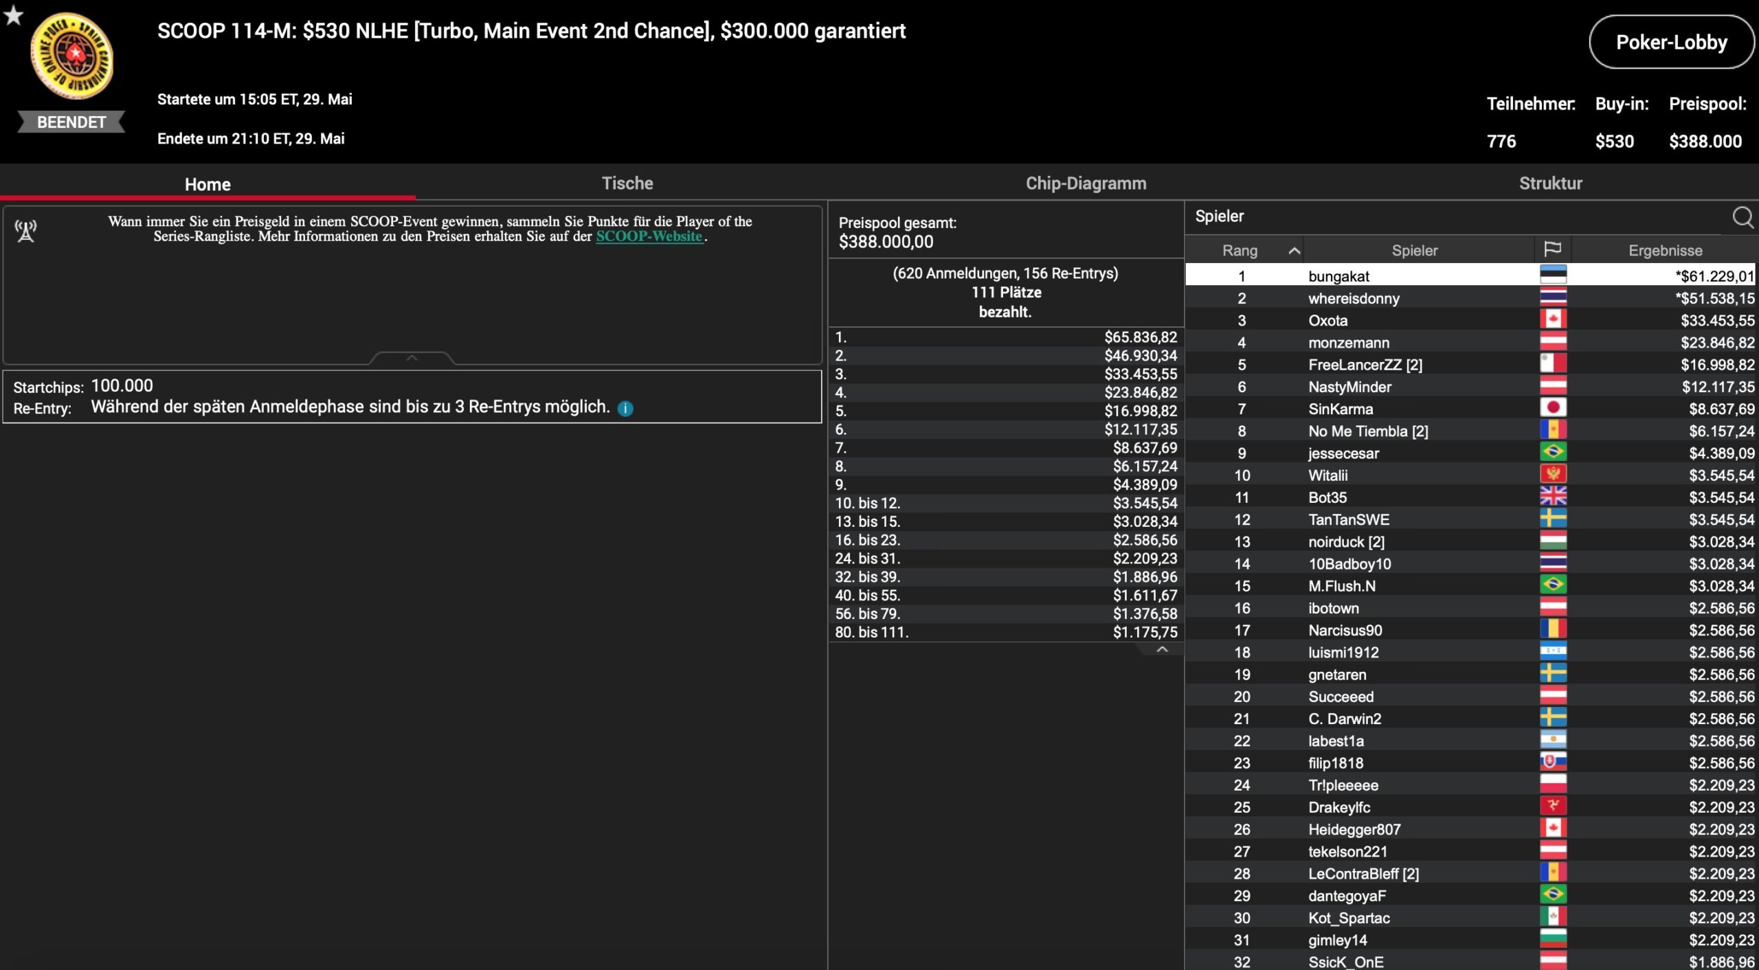This screenshot has width=1759, height=970.
Task: Click the Honduras flag next to luismi1912
Action: pyautogui.click(x=1553, y=651)
